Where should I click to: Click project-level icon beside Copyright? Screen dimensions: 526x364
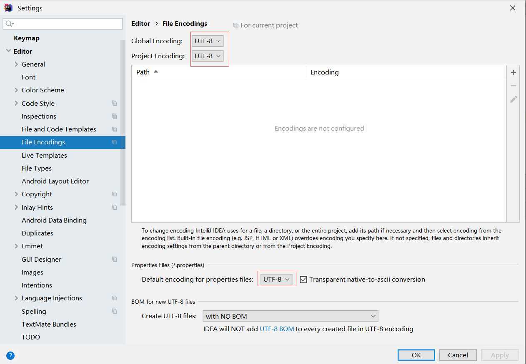coord(114,194)
